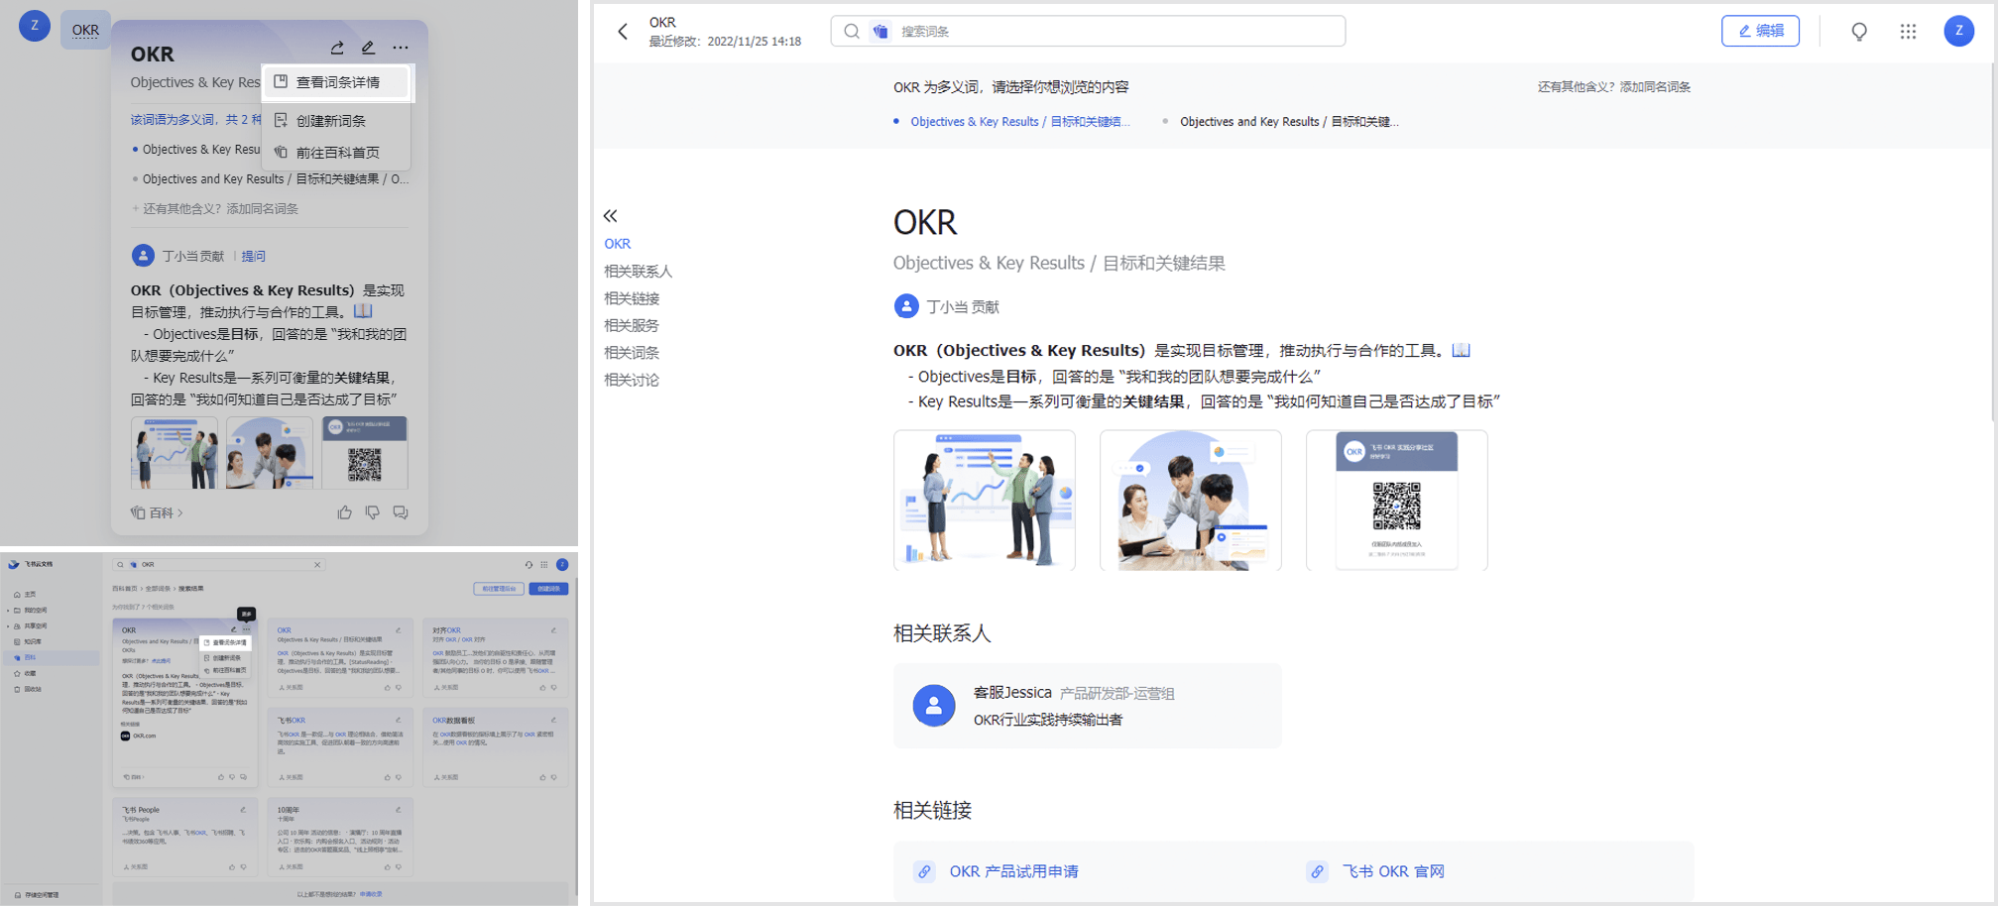Open the nine-dot apps grid in the detail page
1998x906 pixels.
pos(1908,32)
